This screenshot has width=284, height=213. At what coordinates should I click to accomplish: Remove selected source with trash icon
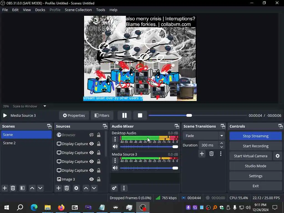(67, 188)
